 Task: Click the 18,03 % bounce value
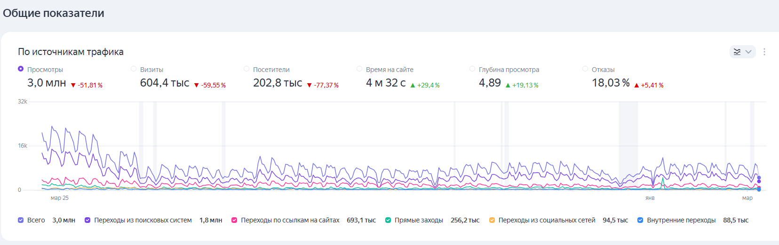[611, 83]
